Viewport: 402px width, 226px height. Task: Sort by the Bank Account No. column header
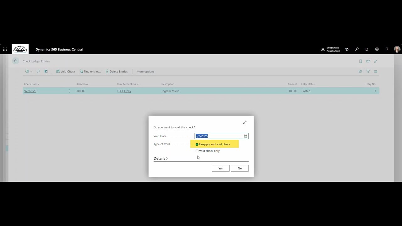128,84
